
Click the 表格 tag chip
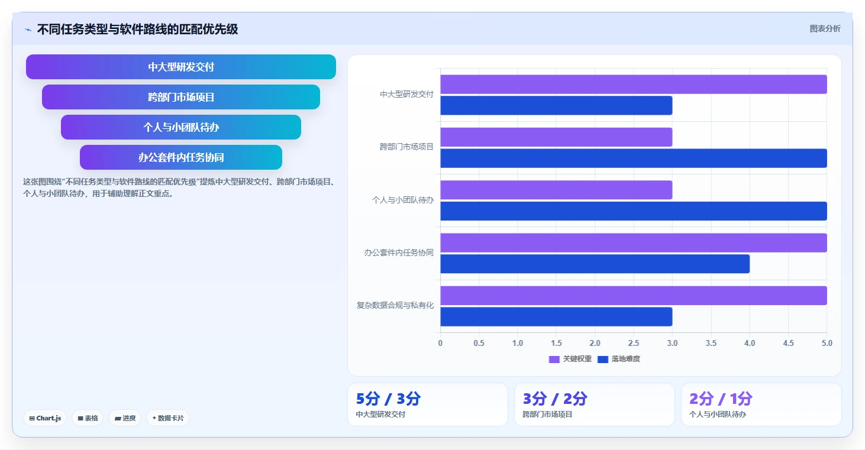[88, 418]
